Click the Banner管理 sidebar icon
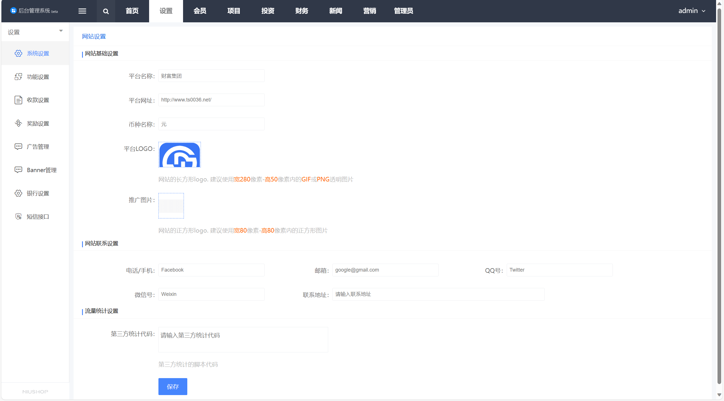Screen dimensions: 724x401 pos(18,170)
